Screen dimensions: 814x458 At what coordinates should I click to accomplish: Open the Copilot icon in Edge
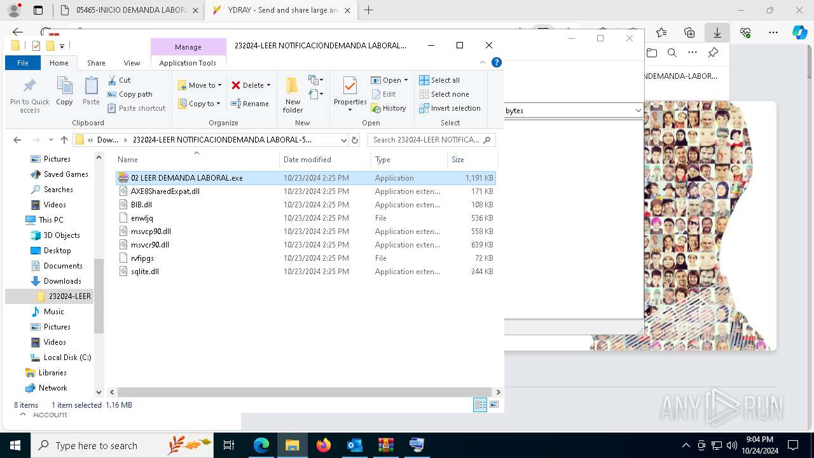(799, 32)
